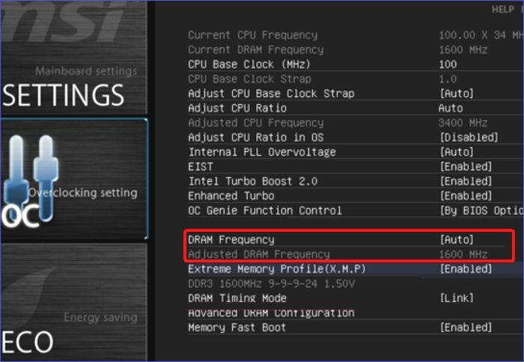Change Adjust CPU Ratio in OS value
524x362 pixels.
coord(469,138)
